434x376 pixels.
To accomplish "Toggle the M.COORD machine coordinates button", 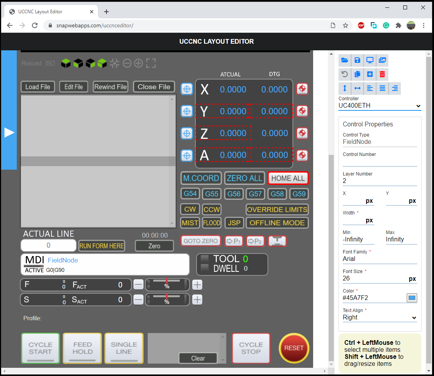I will pos(201,178).
